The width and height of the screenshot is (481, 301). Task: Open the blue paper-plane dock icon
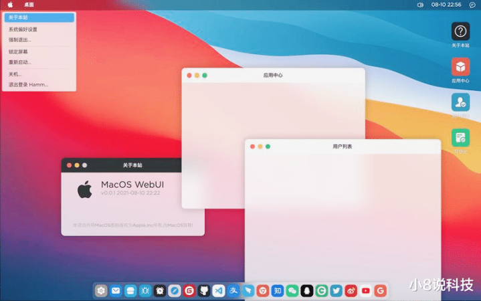point(248,290)
